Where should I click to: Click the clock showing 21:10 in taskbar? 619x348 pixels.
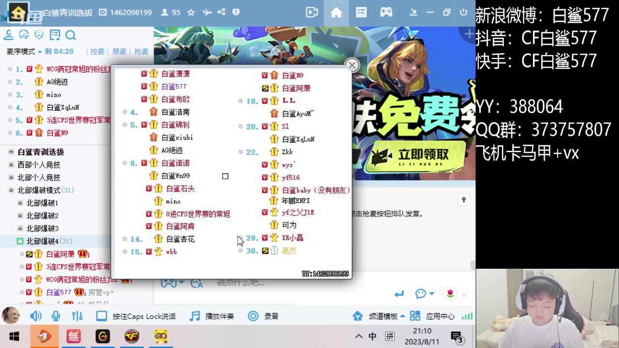coord(422,331)
